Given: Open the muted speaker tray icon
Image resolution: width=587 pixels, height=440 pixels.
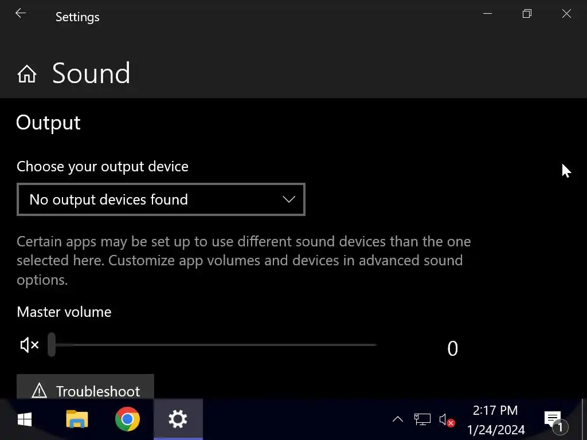Looking at the screenshot, I should (x=447, y=420).
